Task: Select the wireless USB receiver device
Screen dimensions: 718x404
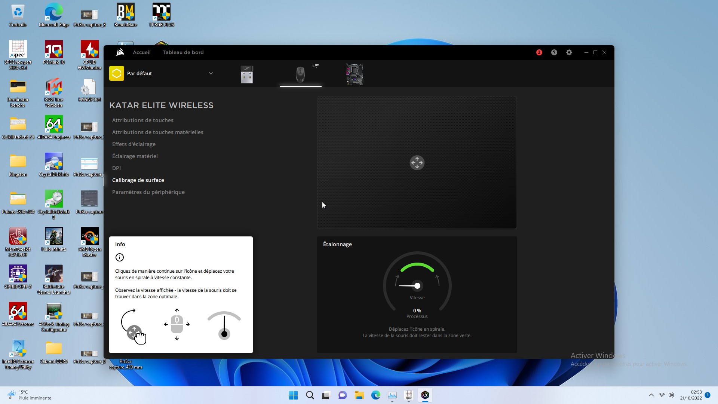Action: pyautogui.click(x=247, y=74)
